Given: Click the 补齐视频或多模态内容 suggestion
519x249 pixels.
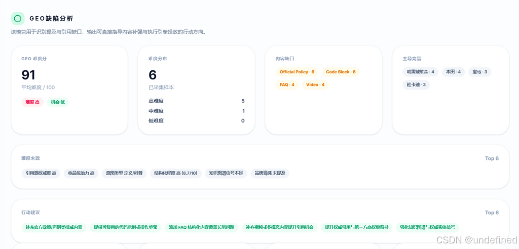Looking at the screenshot, I should tap(279, 228).
